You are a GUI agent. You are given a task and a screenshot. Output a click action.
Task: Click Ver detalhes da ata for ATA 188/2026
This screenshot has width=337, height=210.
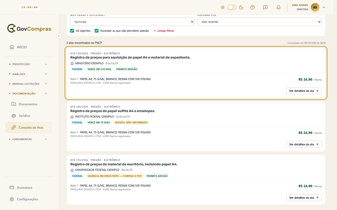tap(304, 144)
